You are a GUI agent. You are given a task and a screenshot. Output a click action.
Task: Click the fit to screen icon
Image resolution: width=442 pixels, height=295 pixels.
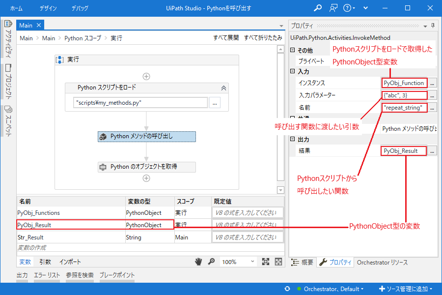click(266, 262)
